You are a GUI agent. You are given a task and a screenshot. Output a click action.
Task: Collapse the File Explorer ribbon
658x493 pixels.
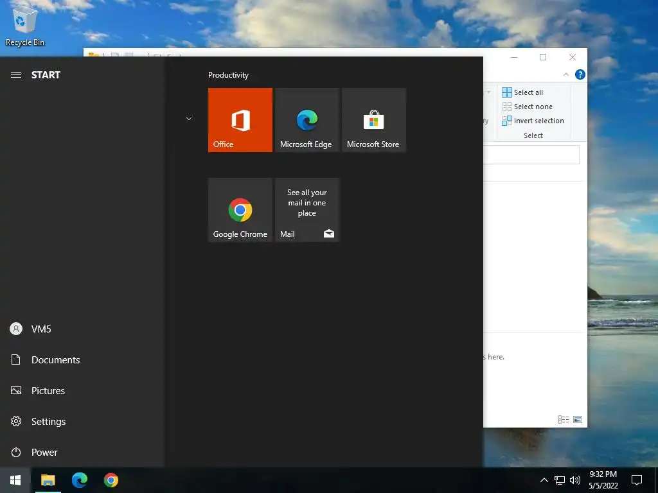coord(565,74)
